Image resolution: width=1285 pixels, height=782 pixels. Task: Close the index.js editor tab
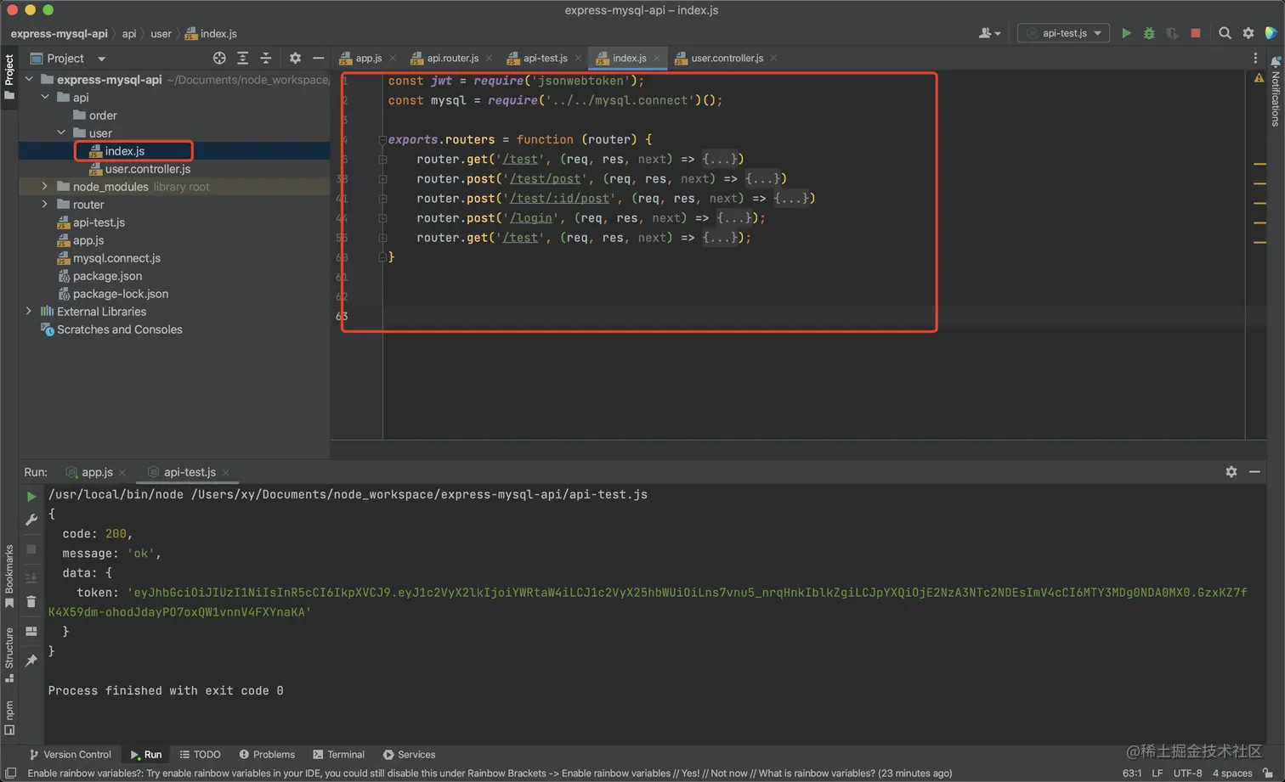[657, 58]
